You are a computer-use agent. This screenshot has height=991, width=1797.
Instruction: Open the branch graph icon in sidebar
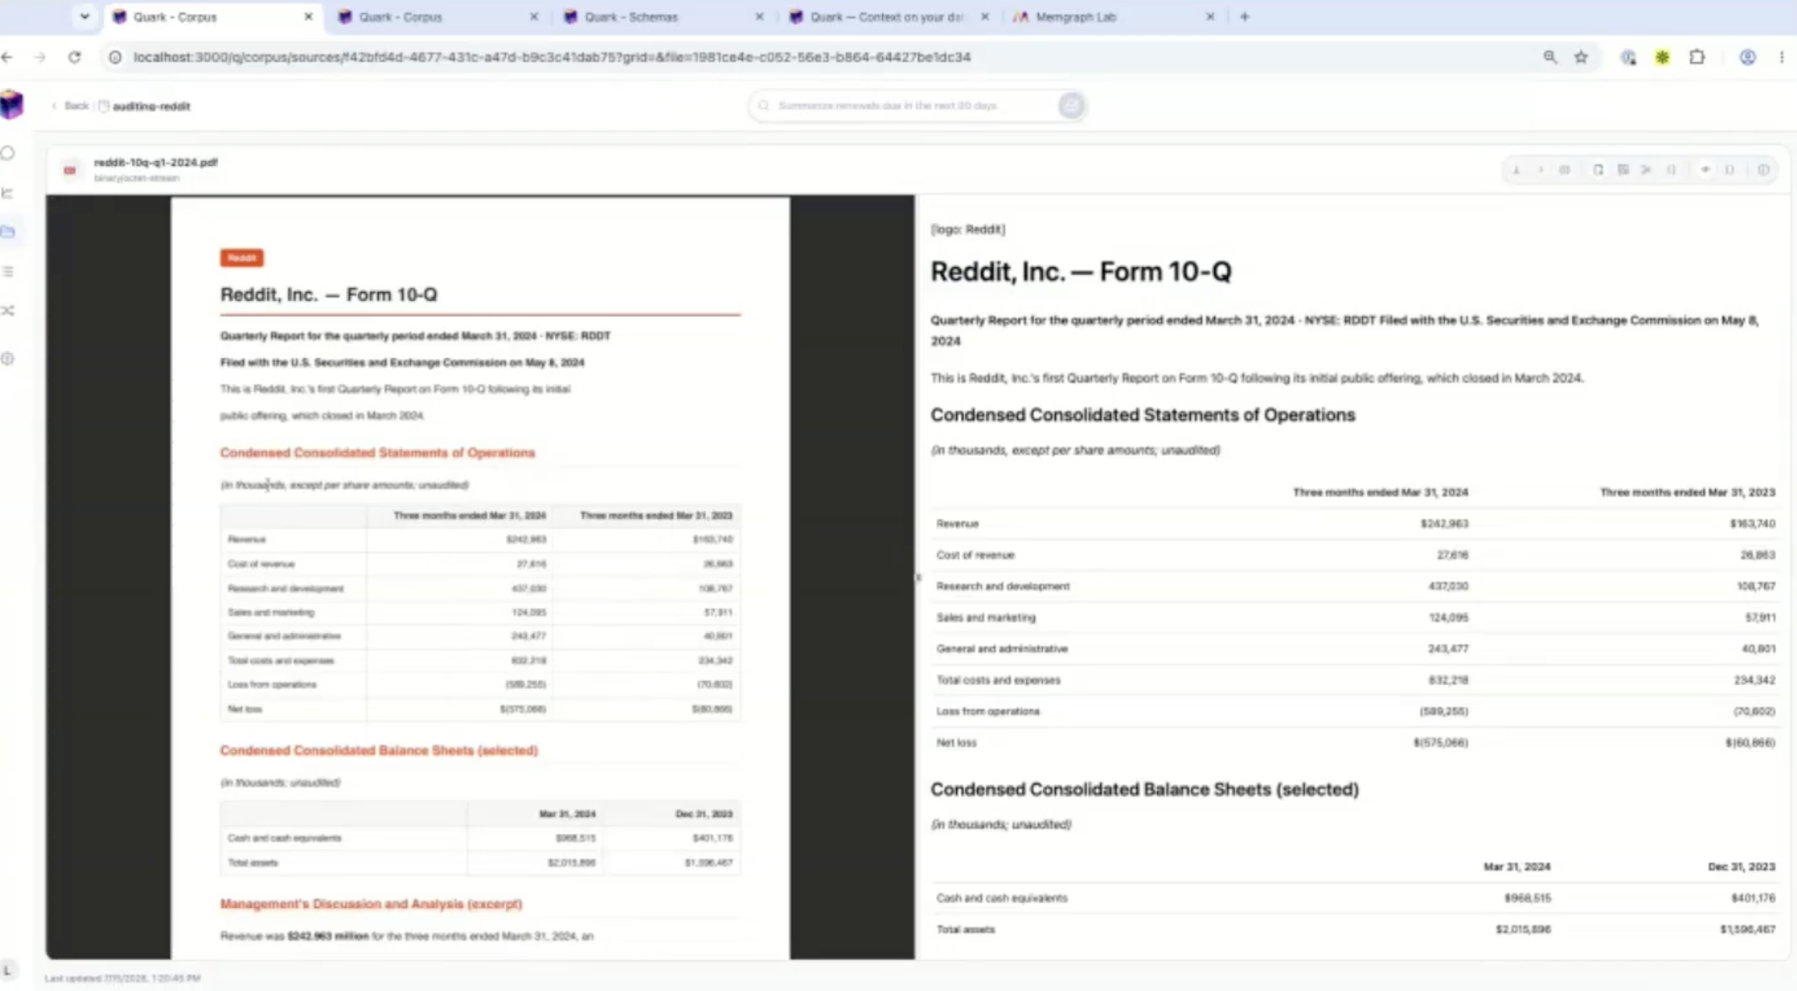8,193
